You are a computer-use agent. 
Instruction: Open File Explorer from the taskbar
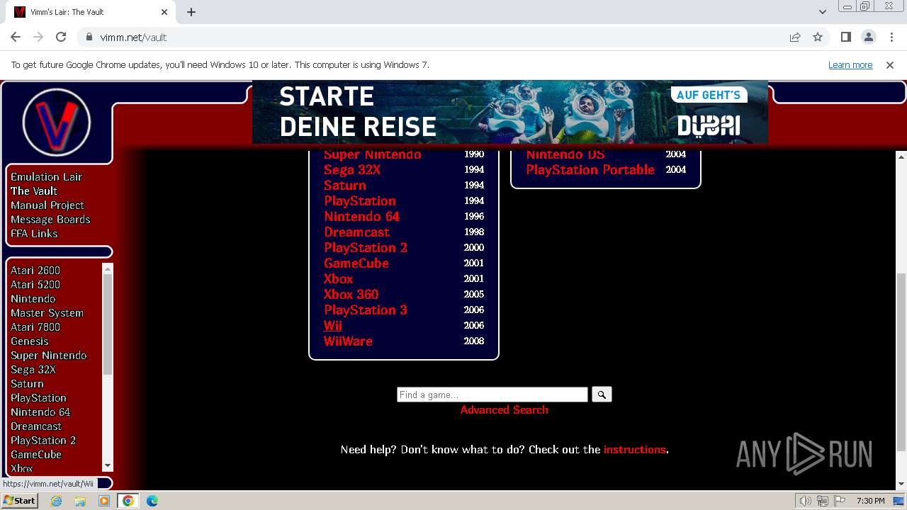click(80, 501)
